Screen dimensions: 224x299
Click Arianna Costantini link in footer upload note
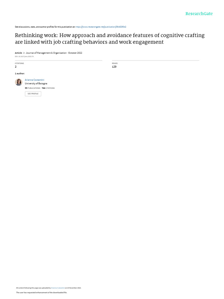point(58,288)
